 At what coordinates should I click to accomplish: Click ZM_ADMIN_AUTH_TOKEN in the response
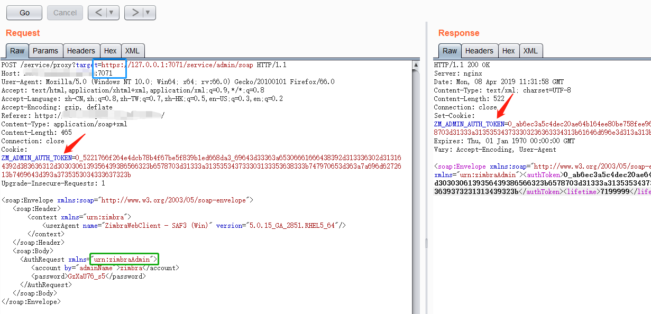tap(470, 124)
